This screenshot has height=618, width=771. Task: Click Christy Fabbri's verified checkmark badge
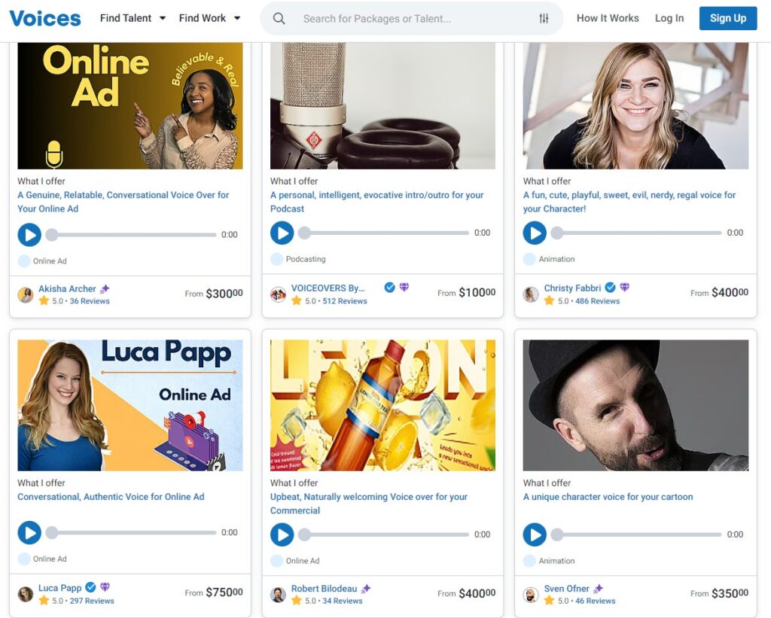coord(610,287)
